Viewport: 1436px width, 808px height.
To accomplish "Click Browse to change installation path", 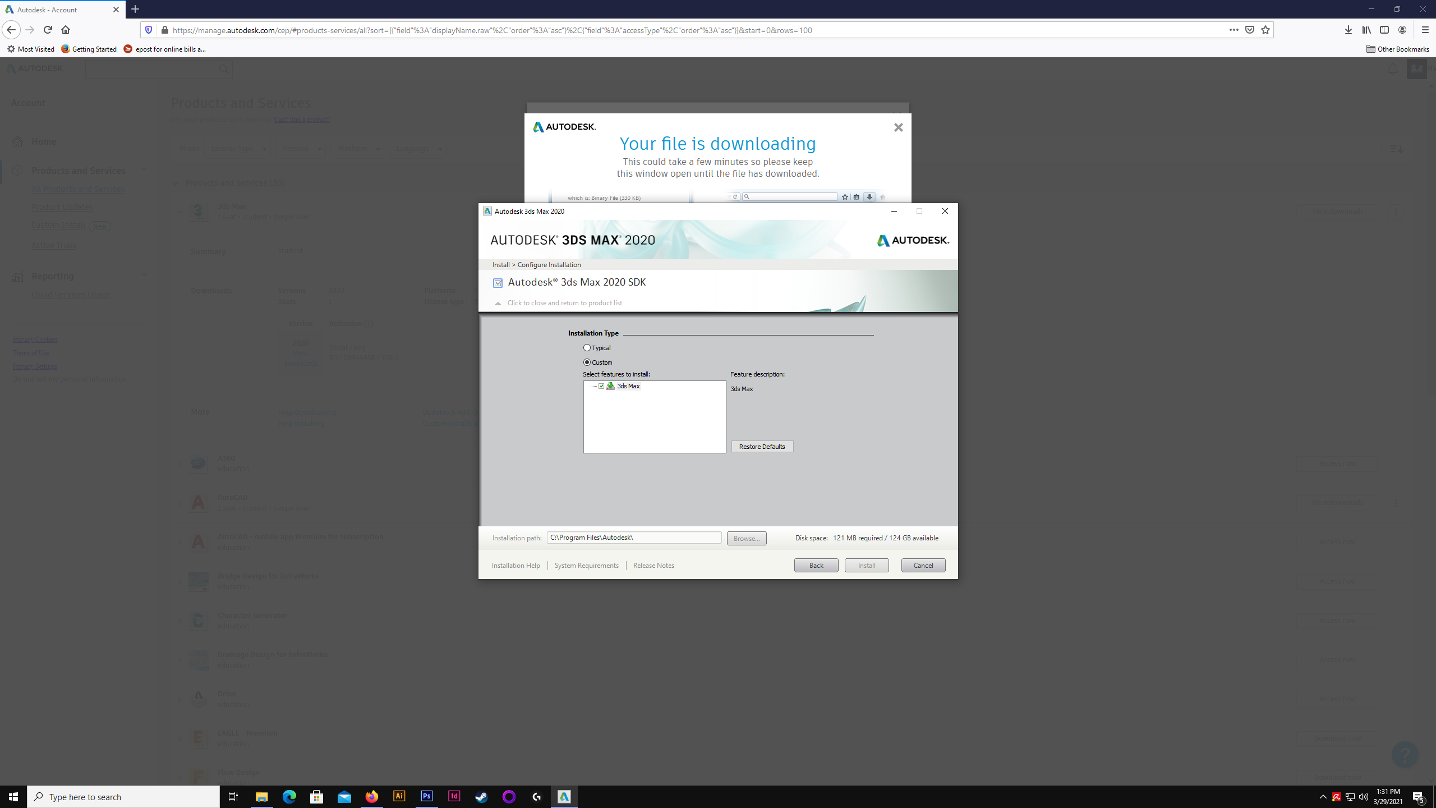I will coord(747,538).
